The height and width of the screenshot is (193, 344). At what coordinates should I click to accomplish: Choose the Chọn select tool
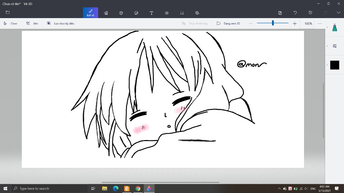(x=10, y=23)
